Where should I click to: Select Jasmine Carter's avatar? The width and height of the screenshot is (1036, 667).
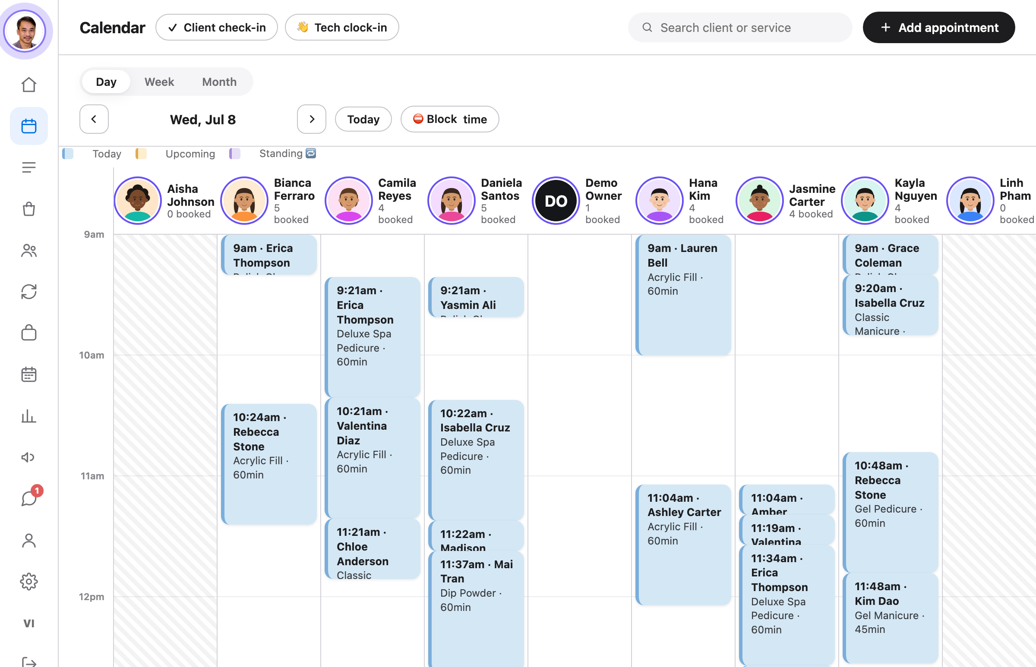760,201
